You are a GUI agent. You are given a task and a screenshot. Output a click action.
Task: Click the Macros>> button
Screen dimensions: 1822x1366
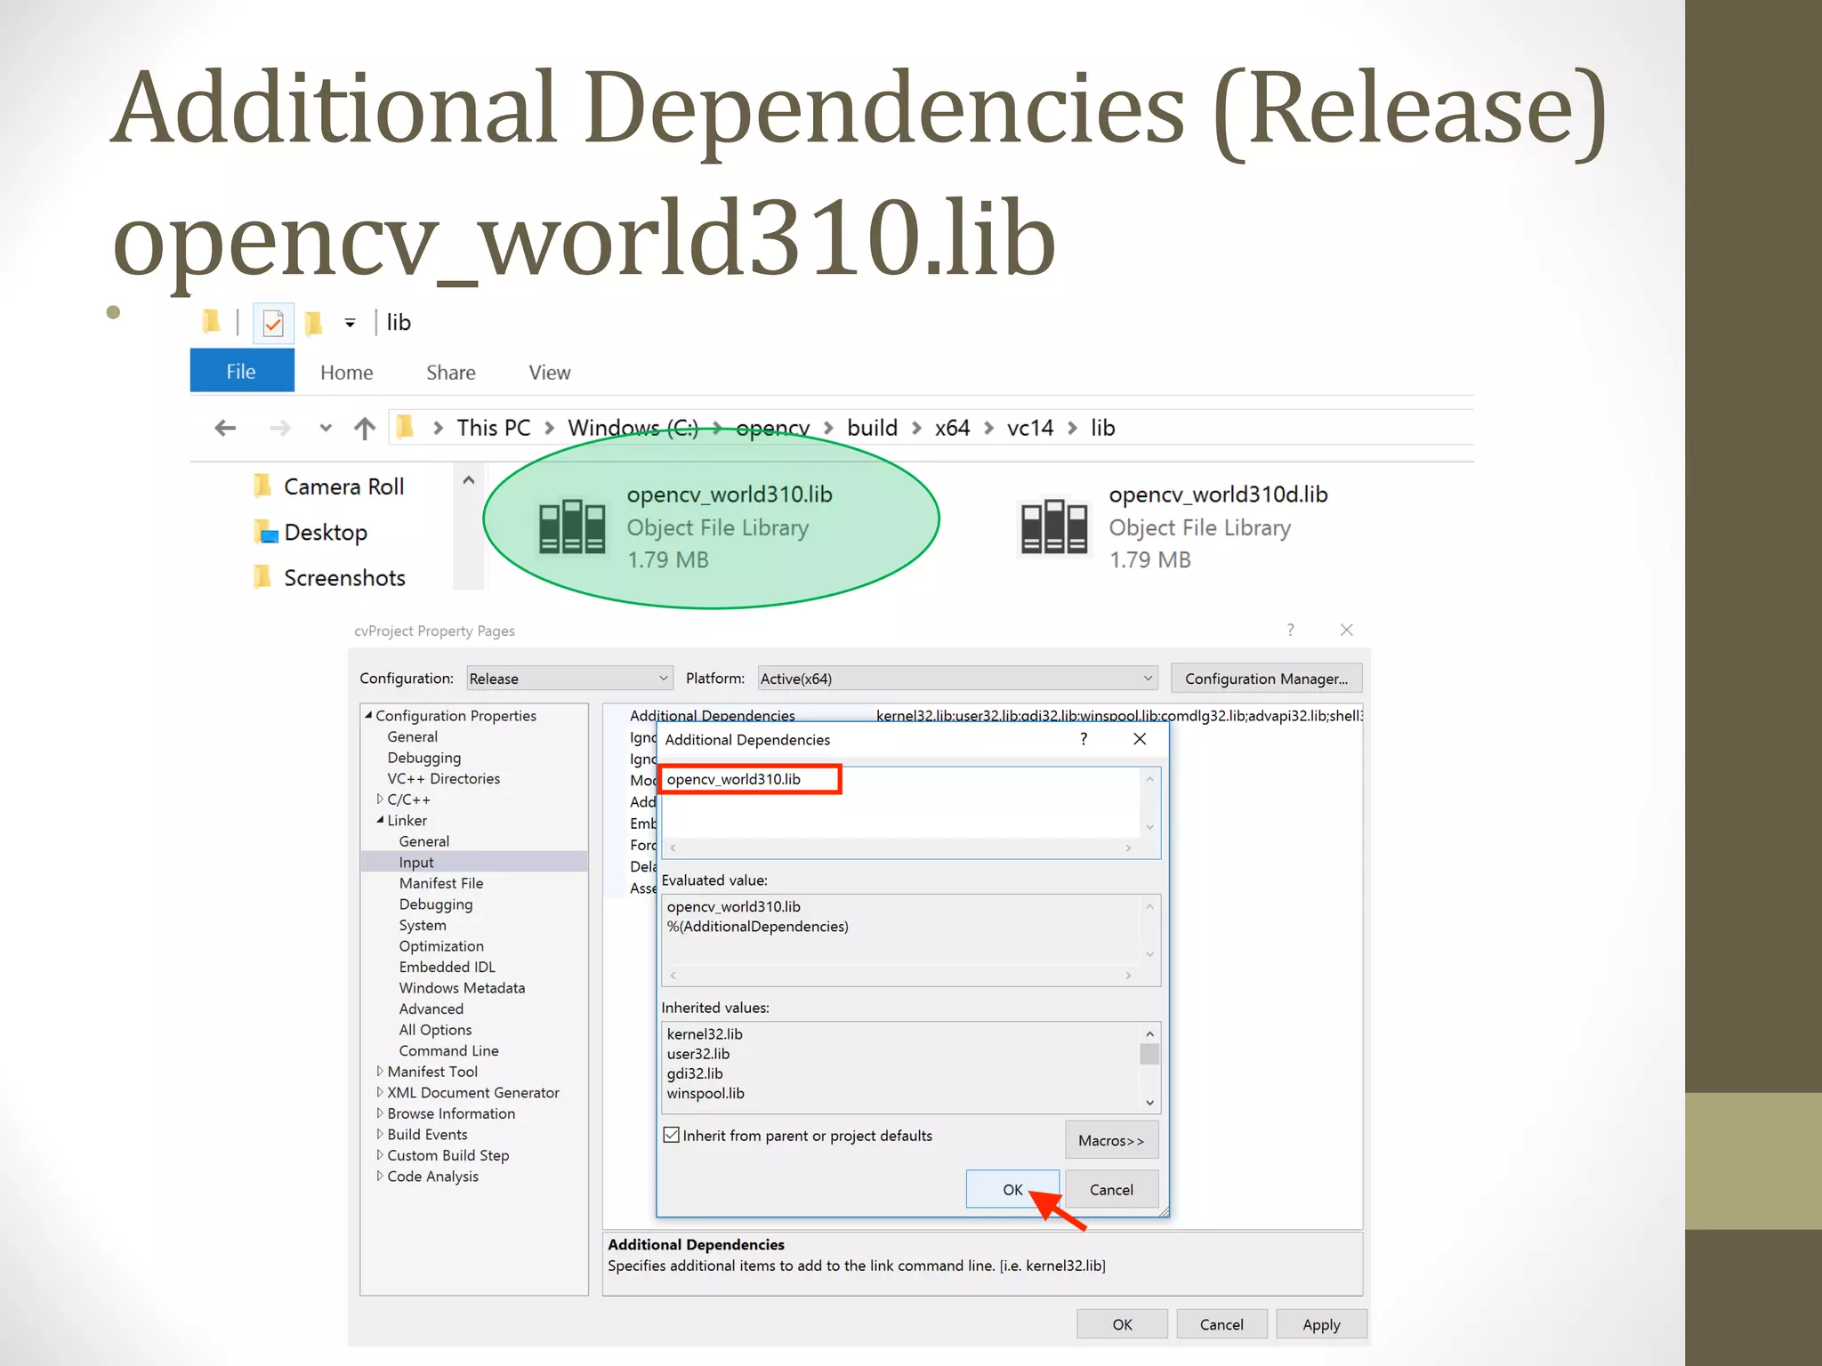coord(1111,1141)
